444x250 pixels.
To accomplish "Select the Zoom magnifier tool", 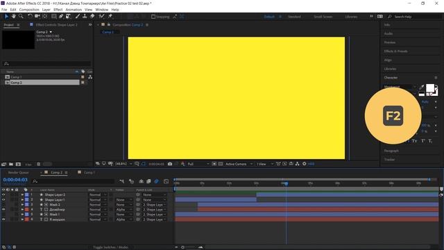I will [x=21, y=17].
